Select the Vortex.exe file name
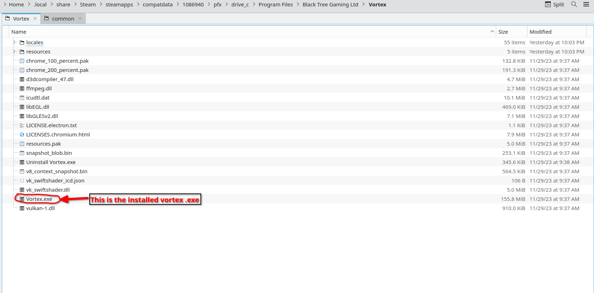The image size is (594, 293). click(39, 199)
